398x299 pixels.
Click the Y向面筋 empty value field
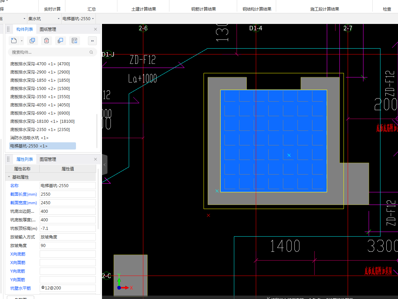(x=67, y=280)
